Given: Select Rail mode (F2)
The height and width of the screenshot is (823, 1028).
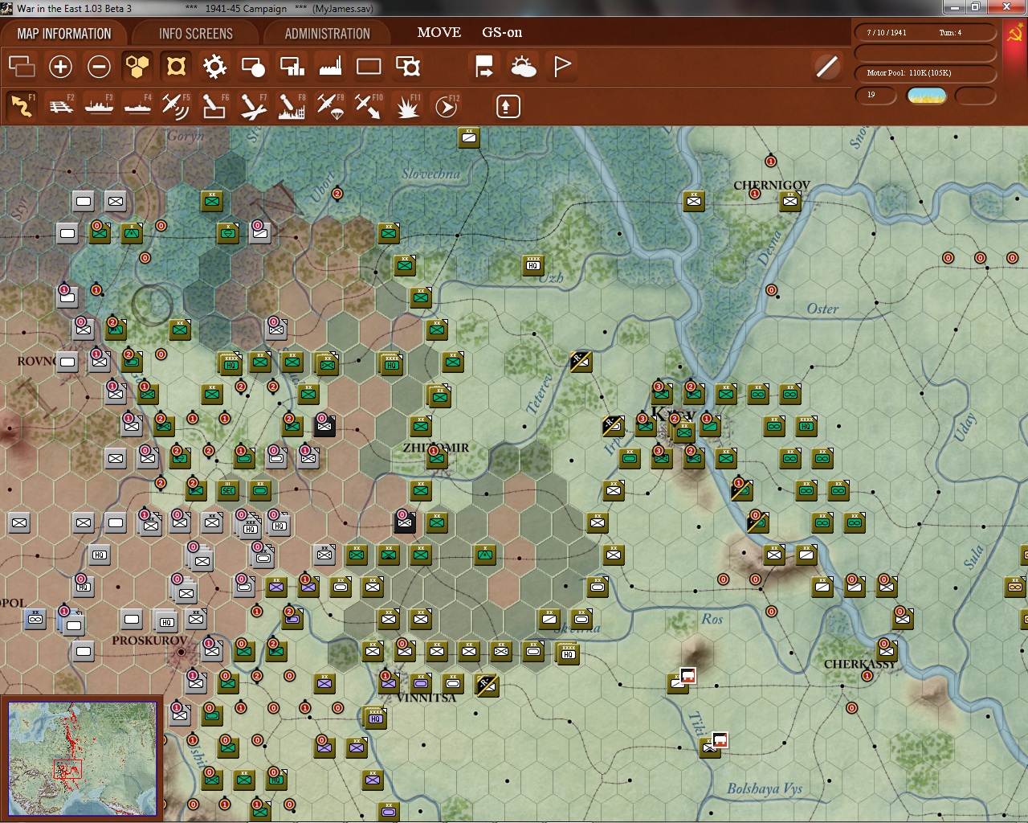Looking at the screenshot, I should 60,106.
